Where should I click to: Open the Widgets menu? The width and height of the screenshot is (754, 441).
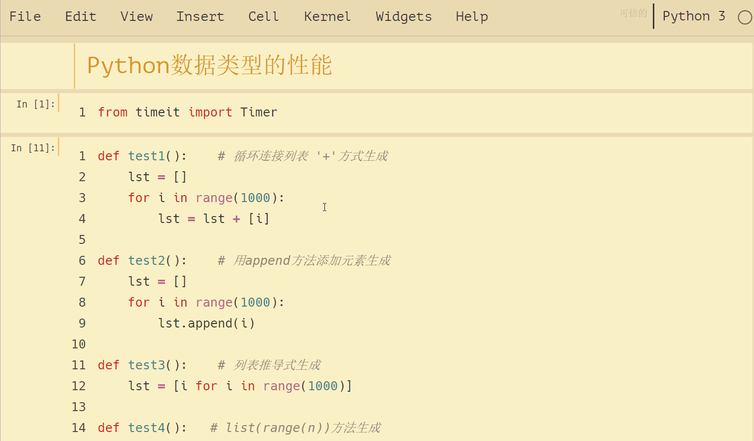(403, 16)
